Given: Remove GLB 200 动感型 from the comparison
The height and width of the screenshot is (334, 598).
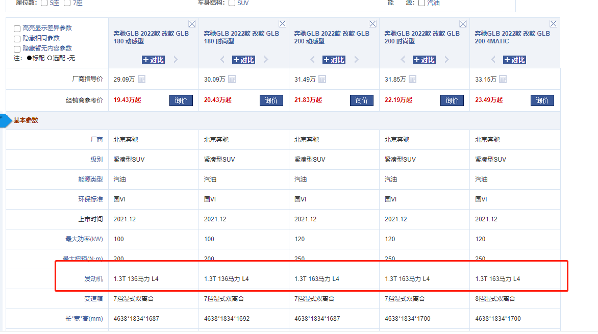Looking at the screenshot, I should 372,23.
